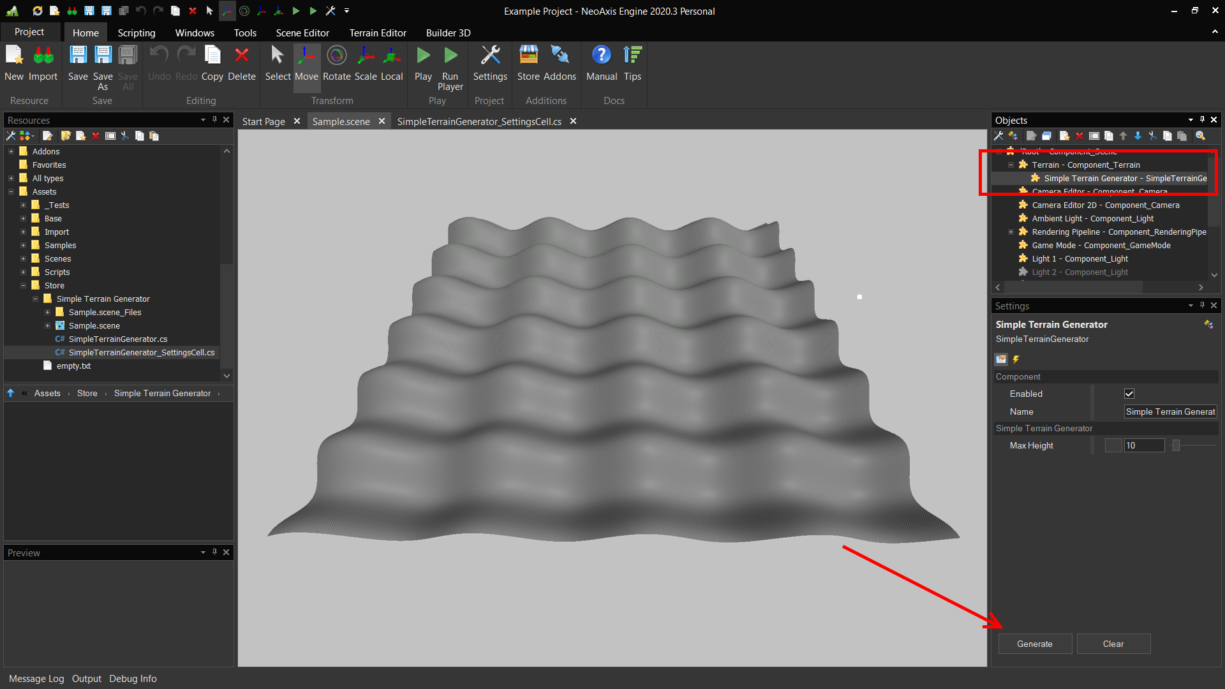Select the Scale transform tool
Image resolution: width=1225 pixels, height=689 pixels.
click(366, 56)
